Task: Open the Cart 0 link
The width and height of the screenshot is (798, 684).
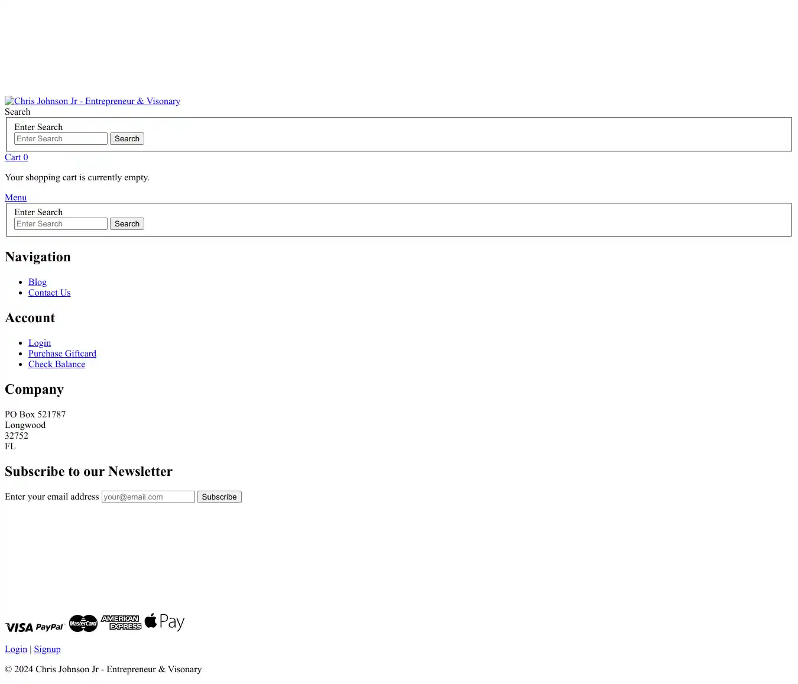Action: [17, 157]
